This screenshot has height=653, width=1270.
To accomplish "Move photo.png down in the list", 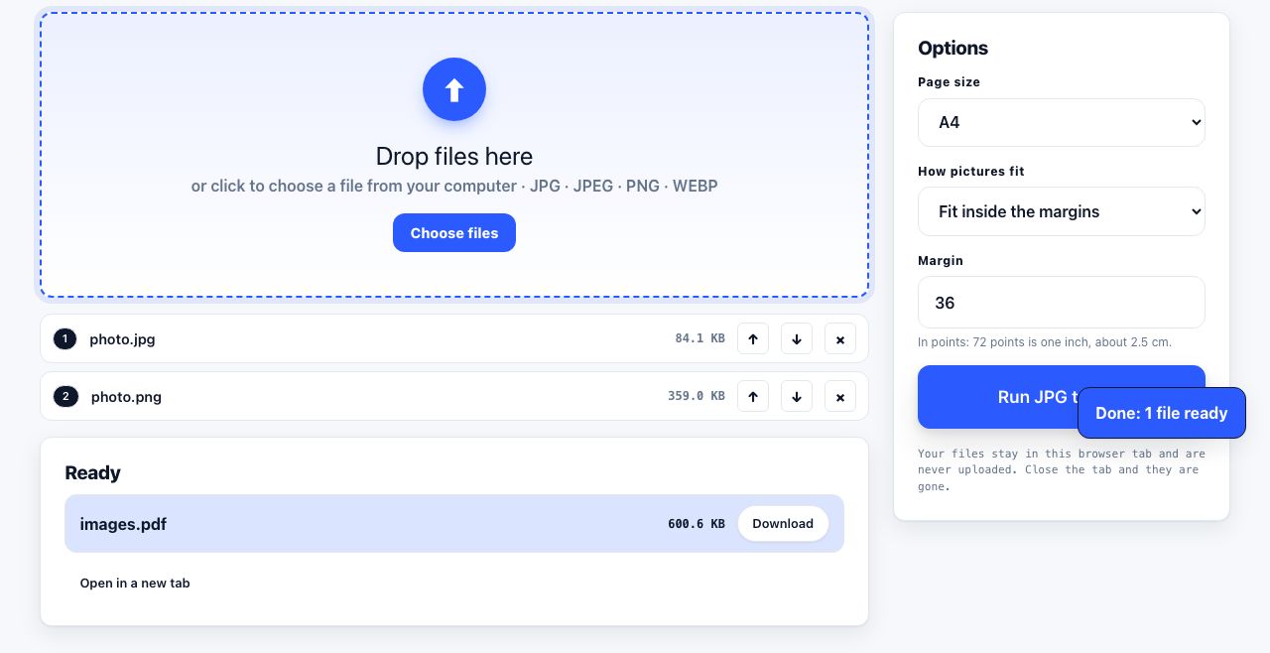I will [797, 396].
